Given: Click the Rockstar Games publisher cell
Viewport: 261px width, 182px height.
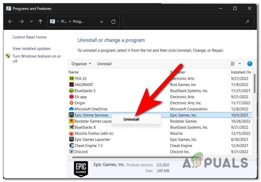Looking at the screenshot, I should click(183, 121).
